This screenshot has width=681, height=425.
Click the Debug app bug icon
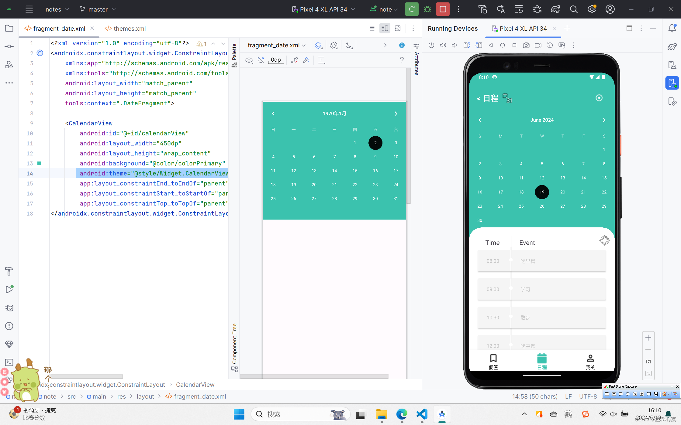pos(427,9)
